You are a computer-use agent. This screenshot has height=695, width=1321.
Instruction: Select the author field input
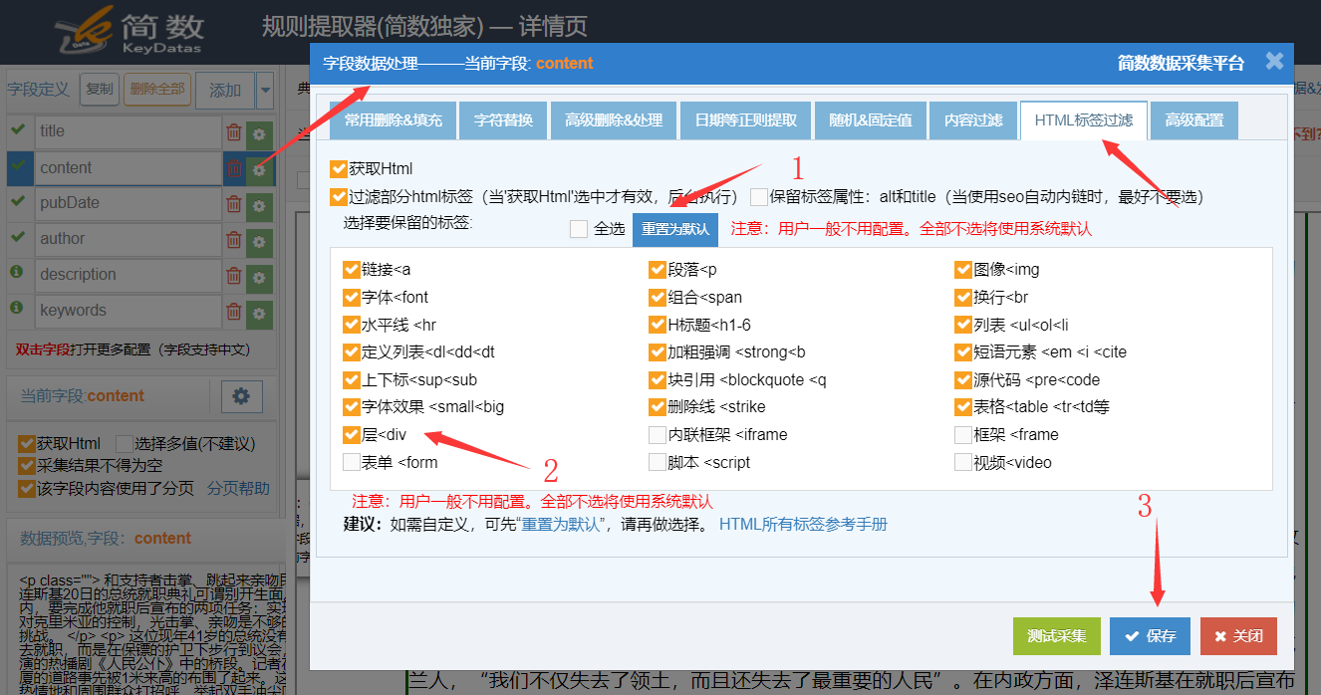pyautogui.click(x=129, y=239)
